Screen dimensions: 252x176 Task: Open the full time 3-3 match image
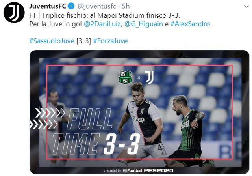pyautogui.click(x=139, y=112)
